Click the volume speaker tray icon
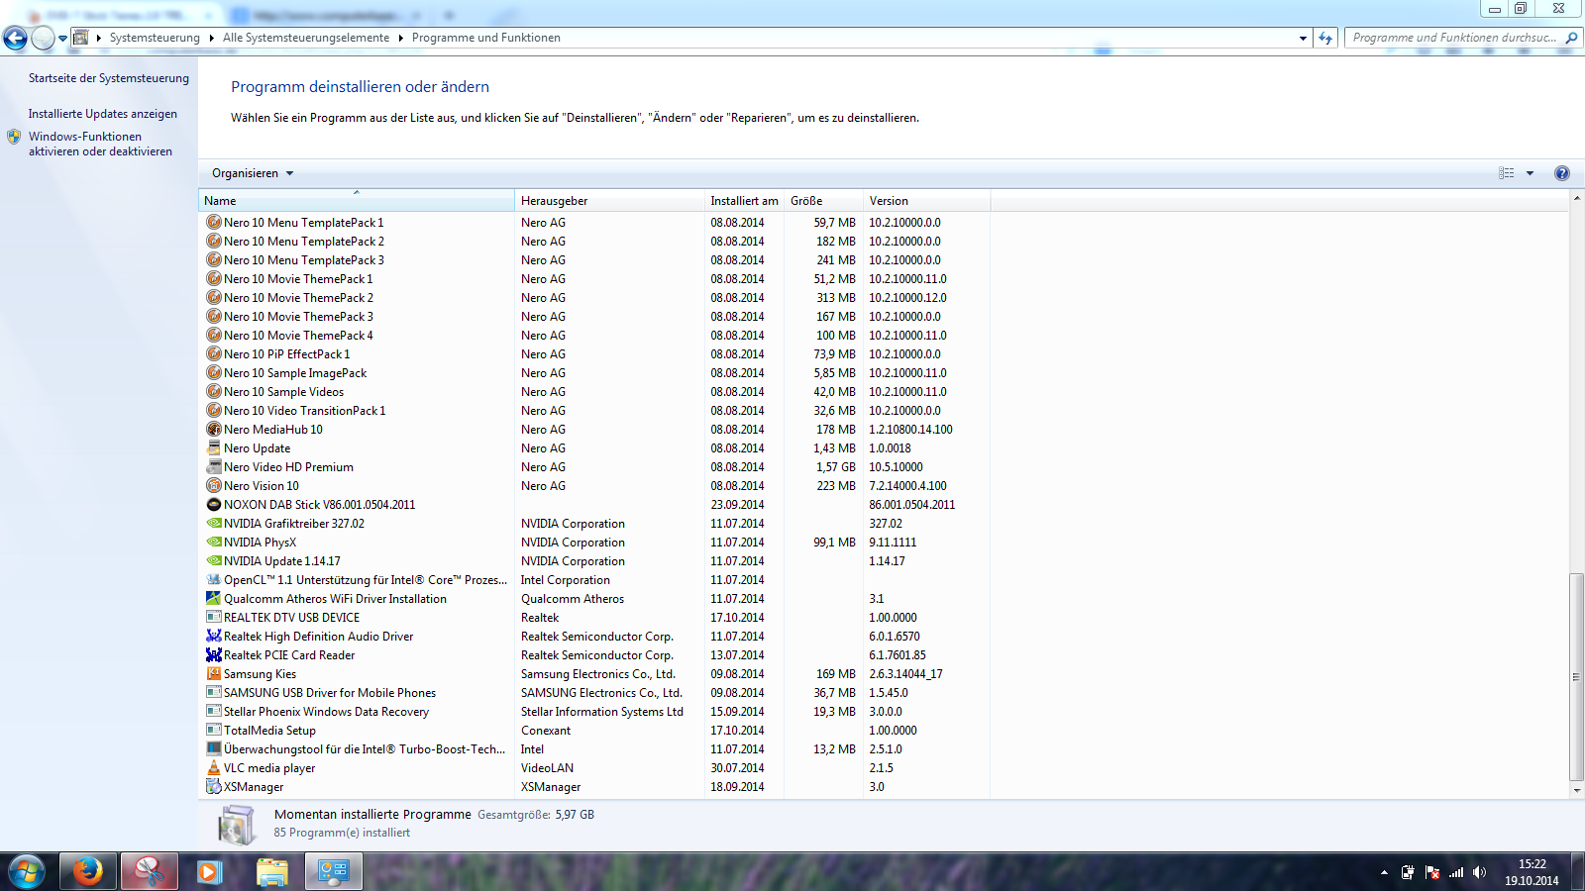The height and width of the screenshot is (891, 1585). coord(1479,872)
